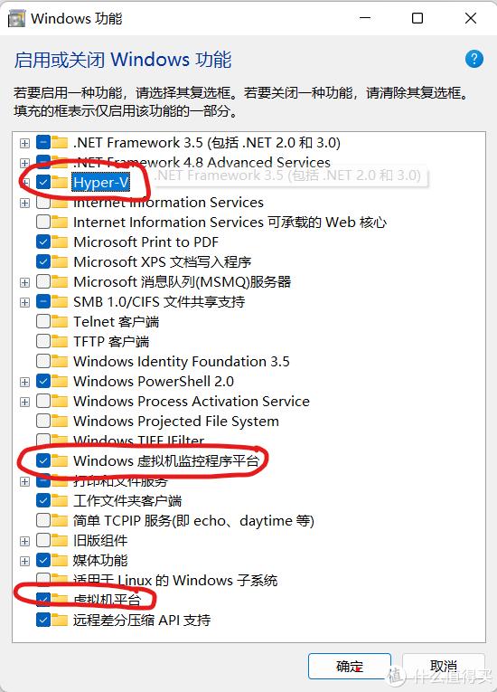Click the folder icon next to 远程差分压缩 API 支持
The width and height of the screenshot is (497, 692).
pyautogui.click(x=60, y=619)
